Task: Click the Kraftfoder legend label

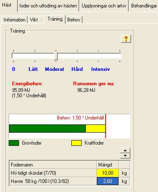Action: 94,143
